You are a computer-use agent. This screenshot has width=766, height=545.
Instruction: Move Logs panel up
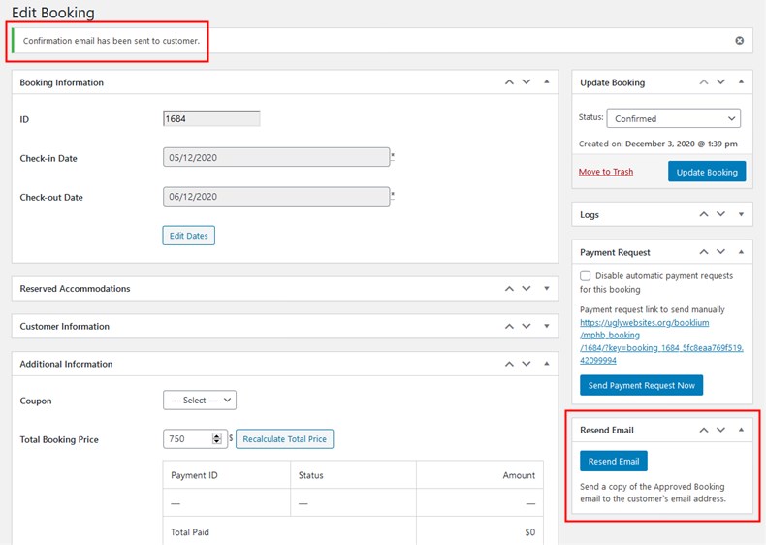tap(704, 214)
